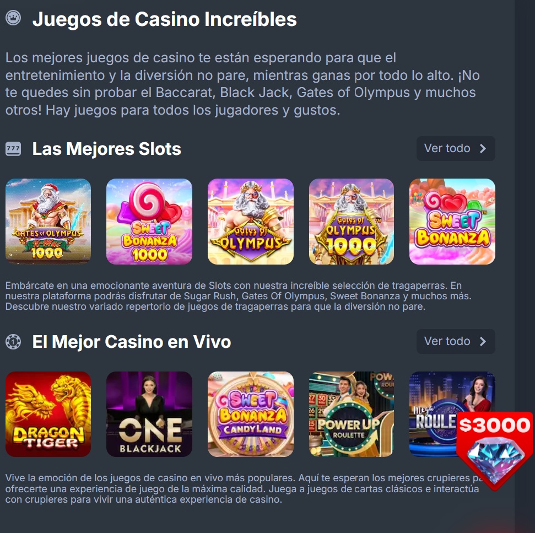Select Gates of Olympus 1000 game tile

352,221
